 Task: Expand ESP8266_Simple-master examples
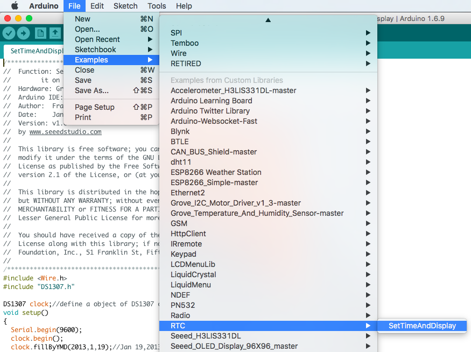click(268, 182)
